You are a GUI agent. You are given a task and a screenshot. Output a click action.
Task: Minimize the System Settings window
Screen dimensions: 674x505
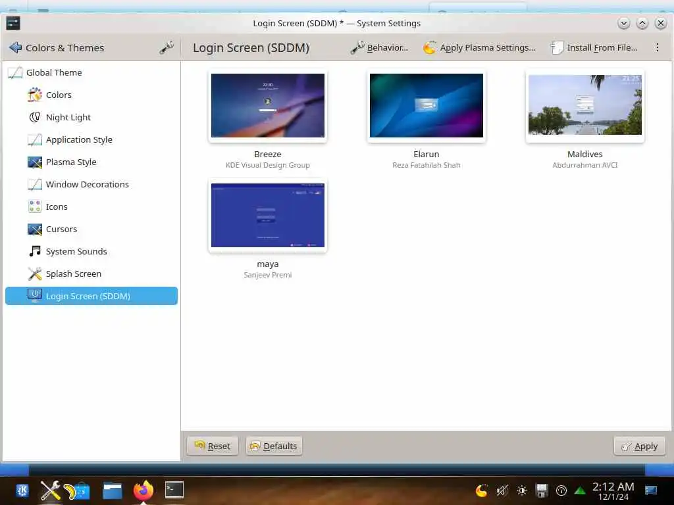pyautogui.click(x=624, y=23)
